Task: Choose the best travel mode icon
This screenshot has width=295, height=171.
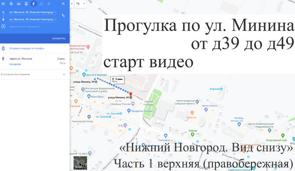Action: 11,3
